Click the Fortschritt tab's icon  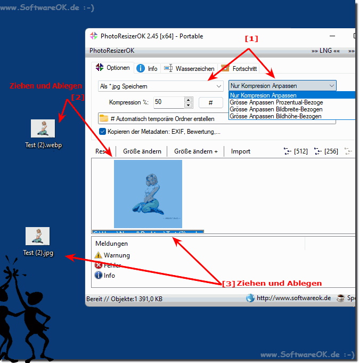click(225, 68)
